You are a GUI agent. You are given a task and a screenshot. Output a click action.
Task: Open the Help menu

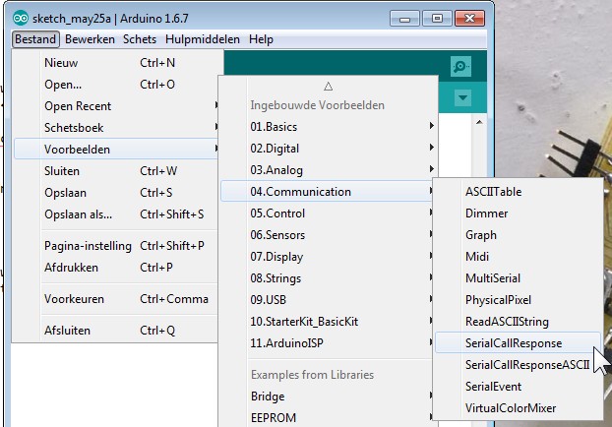click(261, 39)
